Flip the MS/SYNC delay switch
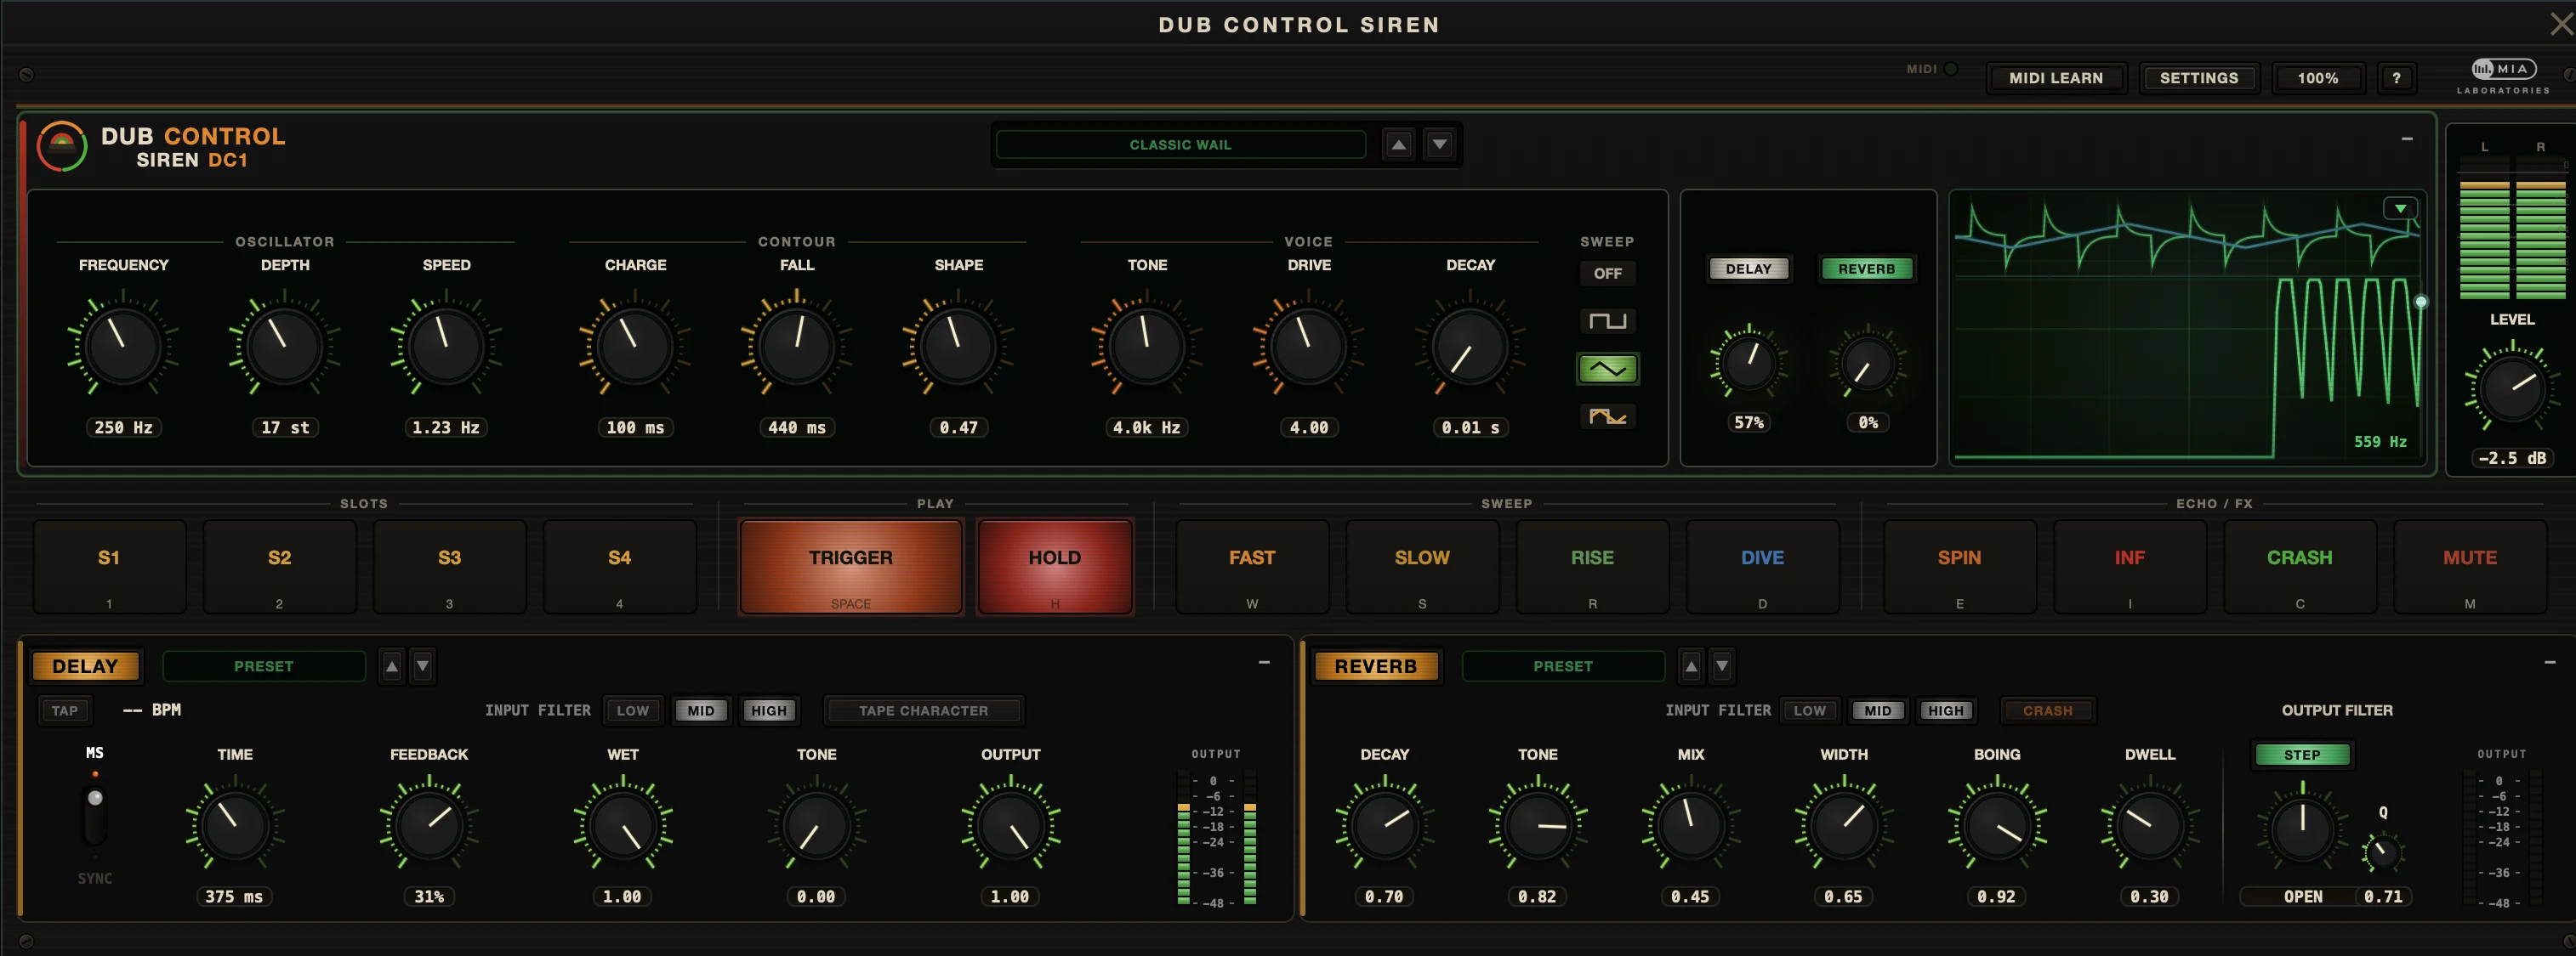The image size is (2576, 956). [95, 814]
